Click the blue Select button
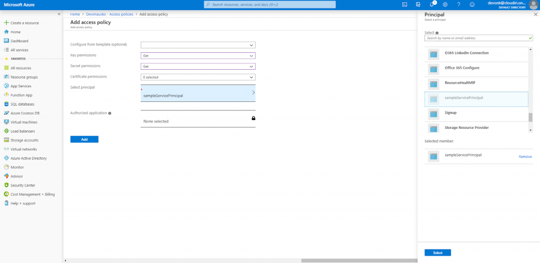This screenshot has width=540, height=263. click(438, 252)
